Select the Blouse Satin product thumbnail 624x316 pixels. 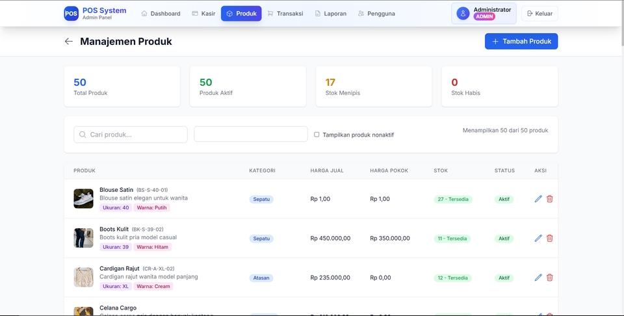[83, 199]
